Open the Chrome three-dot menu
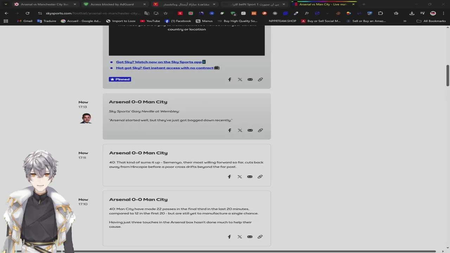The width and height of the screenshot is (450, 253). [x=444, y=13]
